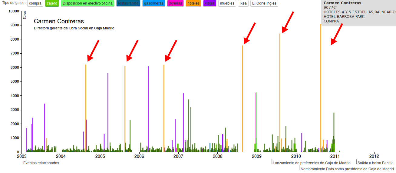Click the orange hotel bar near 8400 euros
The image size is (396, 173).
pos(280,91)
